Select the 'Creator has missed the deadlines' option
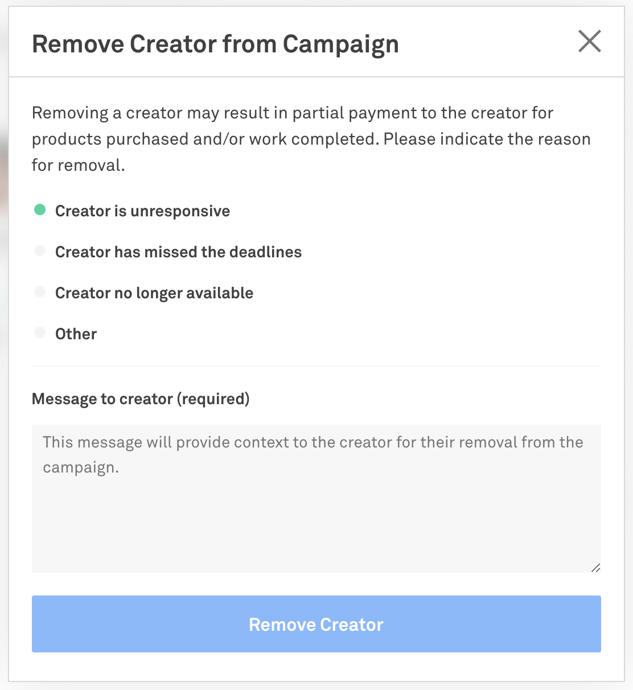This screenshot has height=690, width=633. 40,250
